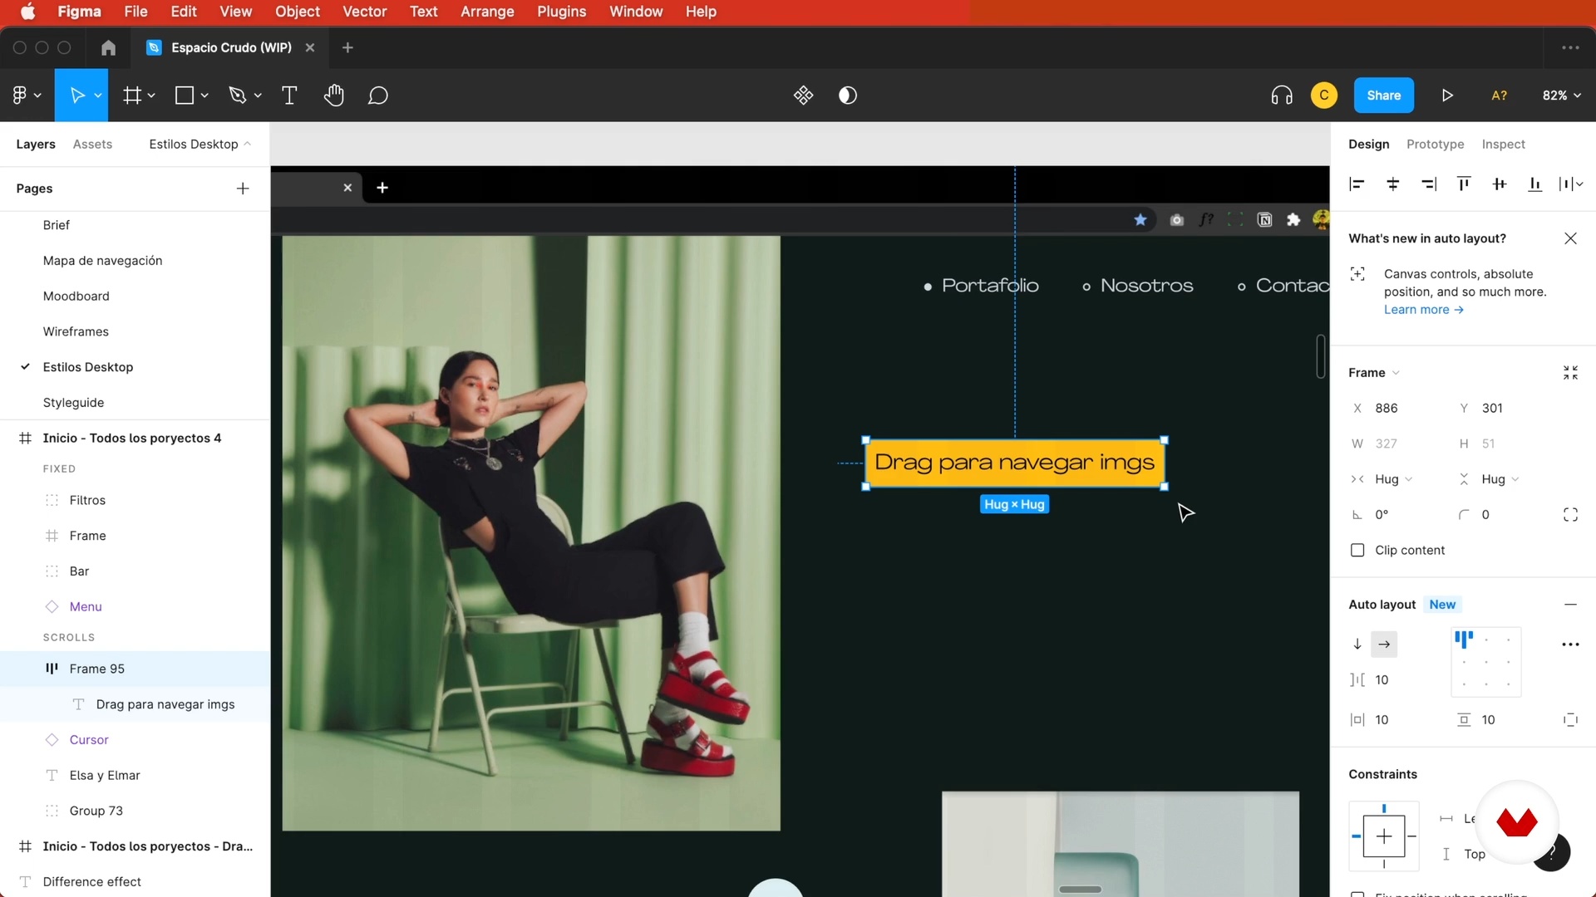Viewport: 1596px width, 897px height.
Task: Set auto layout direction to vertical
Action: coord(1357,645)
